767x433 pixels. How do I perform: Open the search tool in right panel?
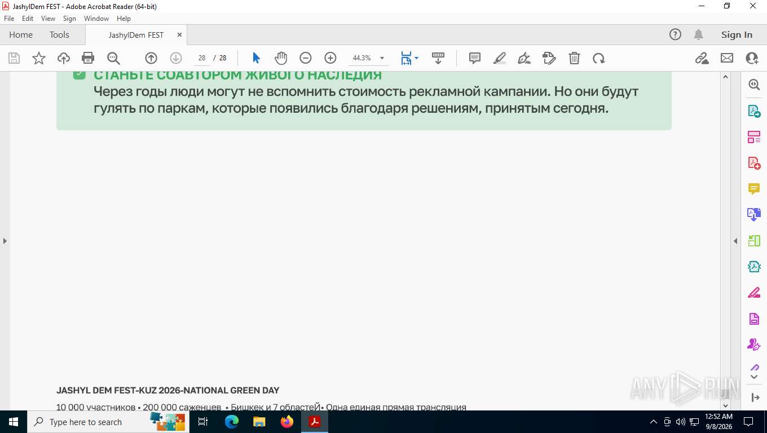pos(754,85)
